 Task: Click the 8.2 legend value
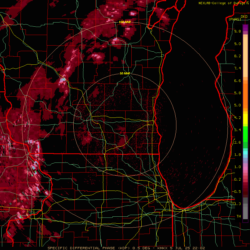coord(237,56)
